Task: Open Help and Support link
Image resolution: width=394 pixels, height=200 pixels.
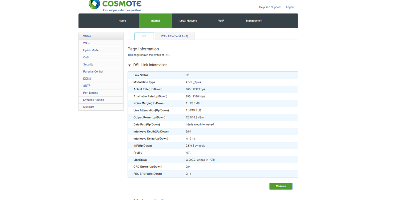Action: pos(270,7)
